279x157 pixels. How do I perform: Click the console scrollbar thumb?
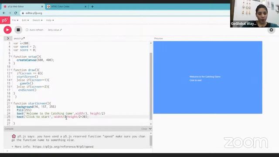(x=151, y=140)
